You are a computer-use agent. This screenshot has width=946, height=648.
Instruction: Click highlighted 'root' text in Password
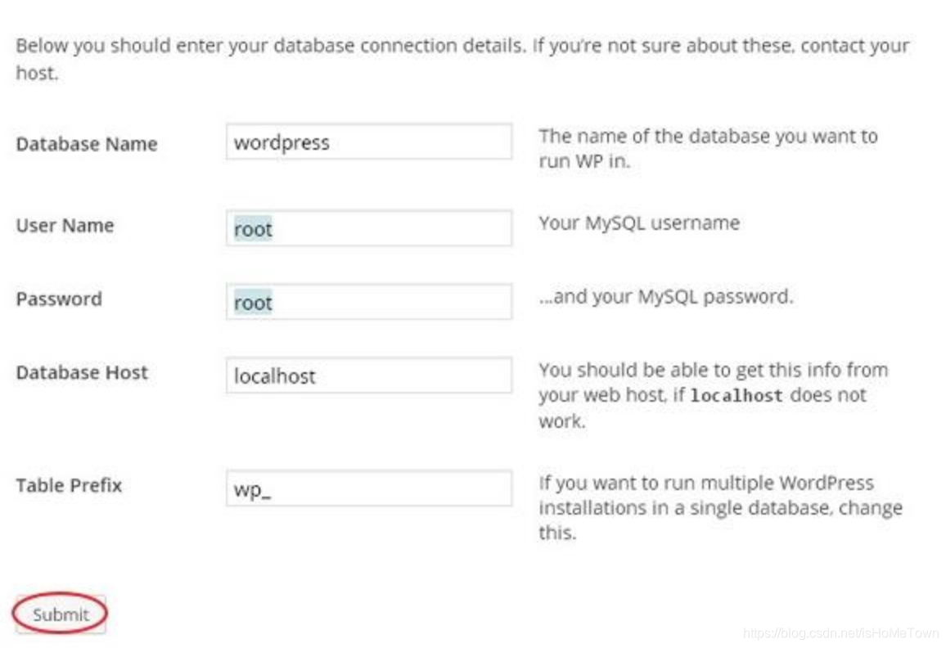[x=254, y=302]
